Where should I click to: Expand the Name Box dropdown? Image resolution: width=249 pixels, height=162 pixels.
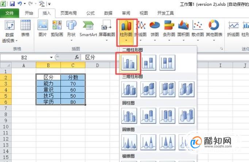click(51, 57)
